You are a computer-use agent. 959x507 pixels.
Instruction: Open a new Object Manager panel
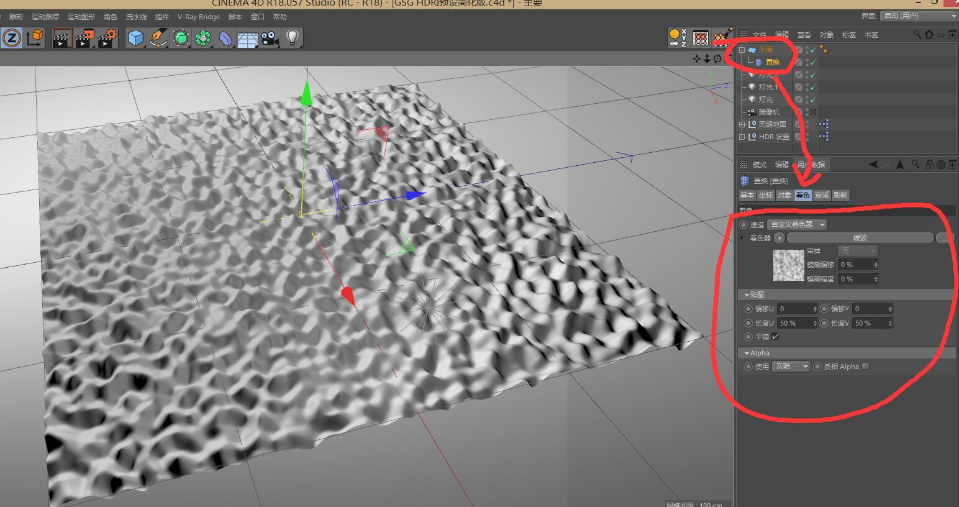(952, 34)
